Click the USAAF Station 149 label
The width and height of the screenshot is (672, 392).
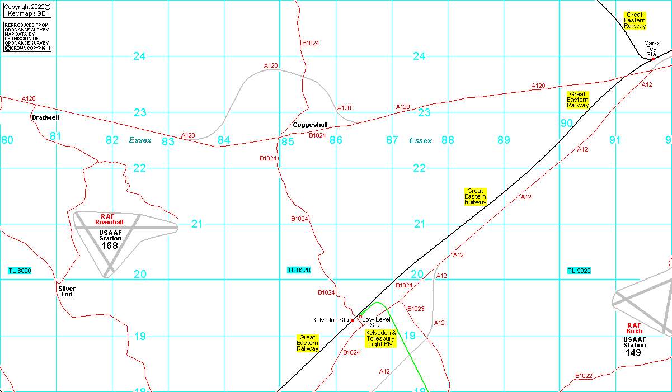(635, 346)
